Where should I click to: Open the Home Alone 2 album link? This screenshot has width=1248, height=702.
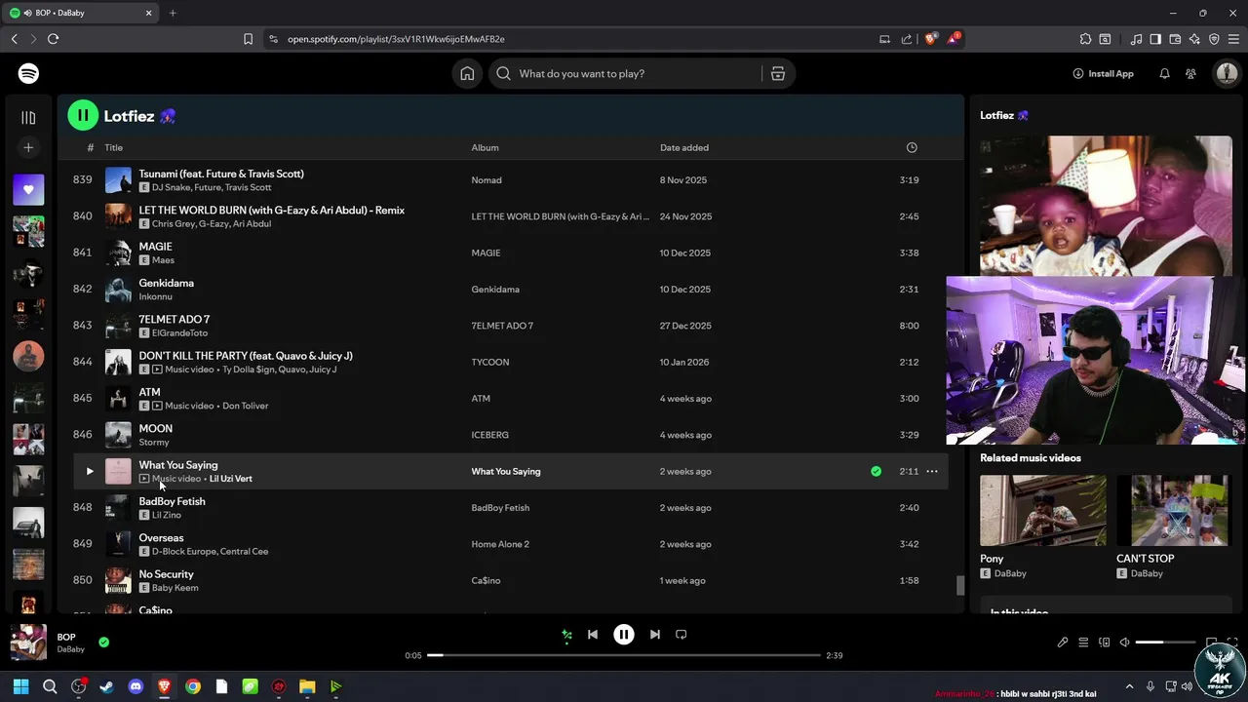[x=500, y=544]
